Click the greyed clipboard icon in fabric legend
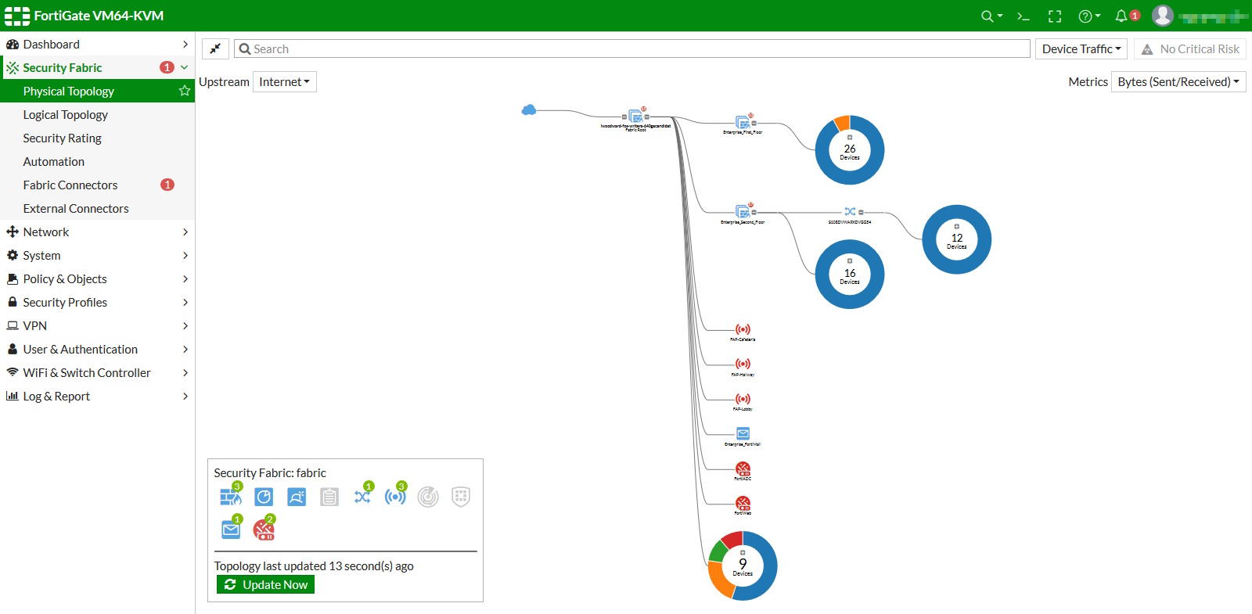 329,497
